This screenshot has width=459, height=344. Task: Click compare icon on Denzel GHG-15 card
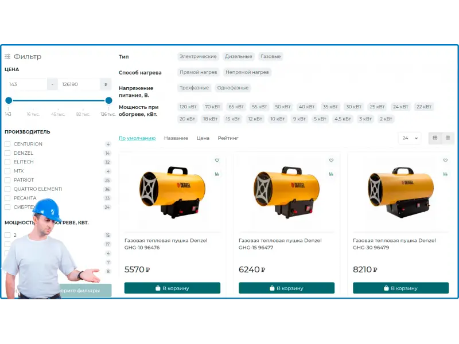coord(331,174)
